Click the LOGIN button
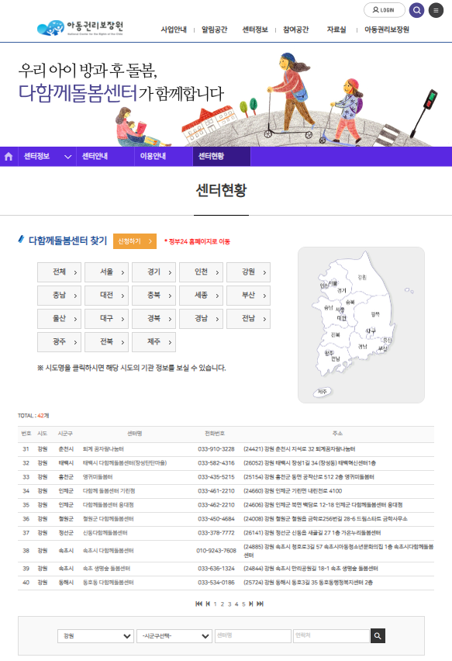 click(385, 10)
